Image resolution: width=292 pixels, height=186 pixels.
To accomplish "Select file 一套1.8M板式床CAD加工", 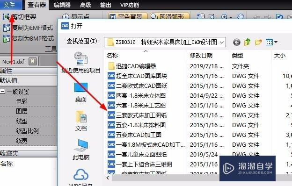I will click(146, 145).
